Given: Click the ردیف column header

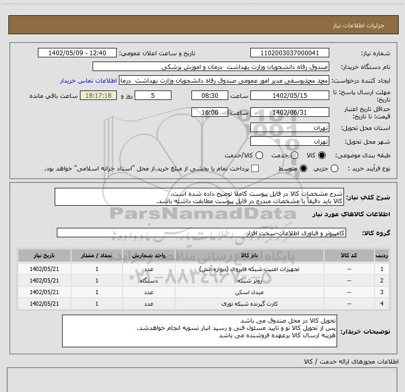Looking at the screenshot, I should 382,255.
